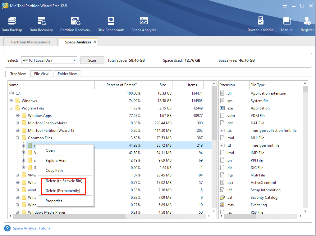Sort by the Name column header
Image resolution: width=316 pixels, height=236 pixels.
pos(51,85)
